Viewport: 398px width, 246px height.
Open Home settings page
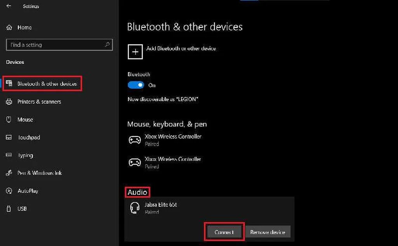(x=24, y=28)
